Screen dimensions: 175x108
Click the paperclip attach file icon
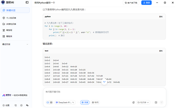point(133,102)
